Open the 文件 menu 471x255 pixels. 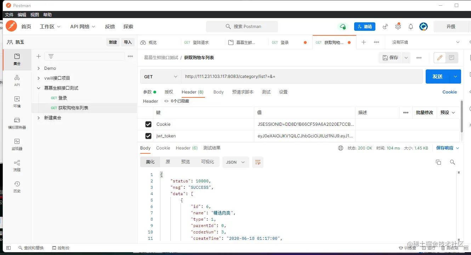click(9, 15)
